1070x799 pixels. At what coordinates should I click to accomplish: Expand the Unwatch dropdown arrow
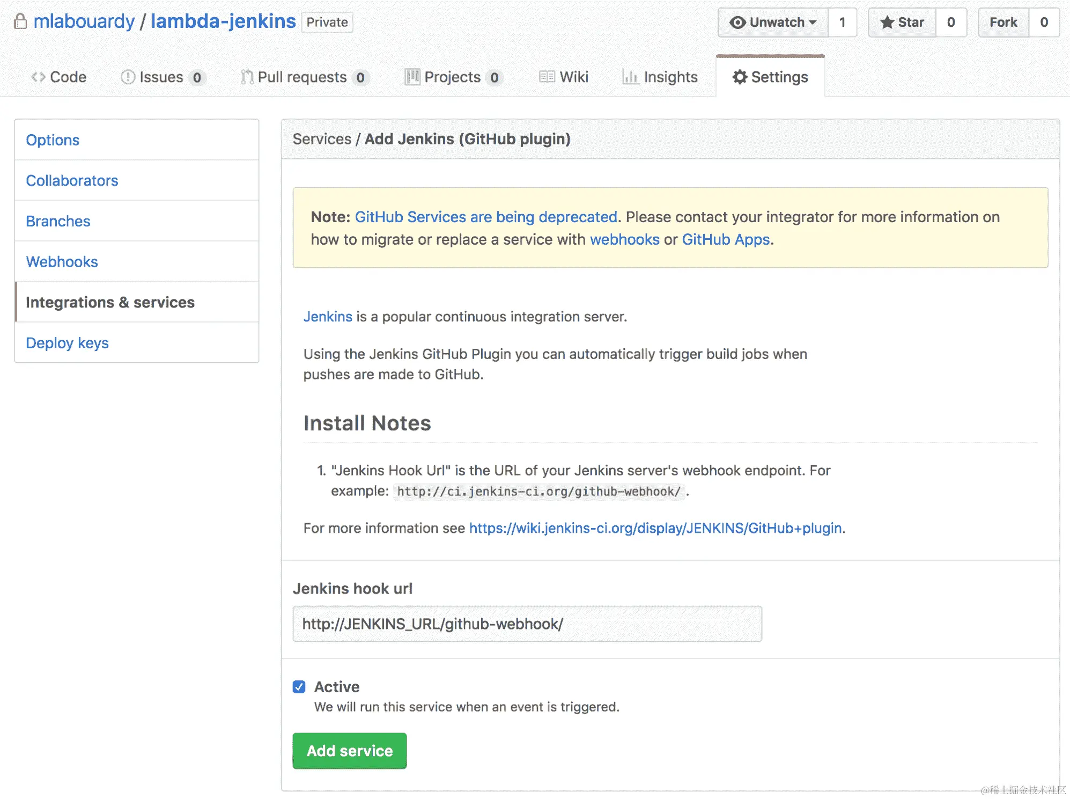(x=813, y=23)
